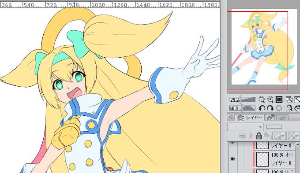
Task: Open the third greyed panel tab
Action: tap(282, 118)
